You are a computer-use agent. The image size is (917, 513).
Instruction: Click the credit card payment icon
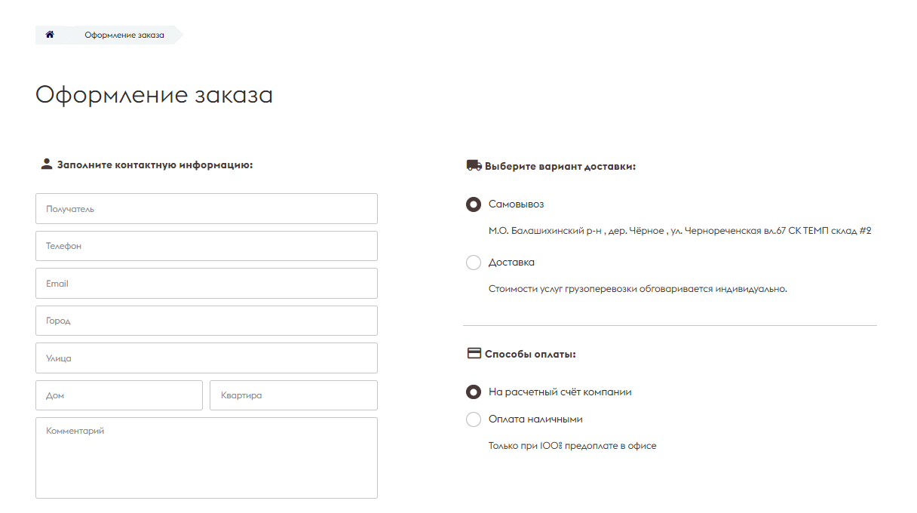click(474, 353)
